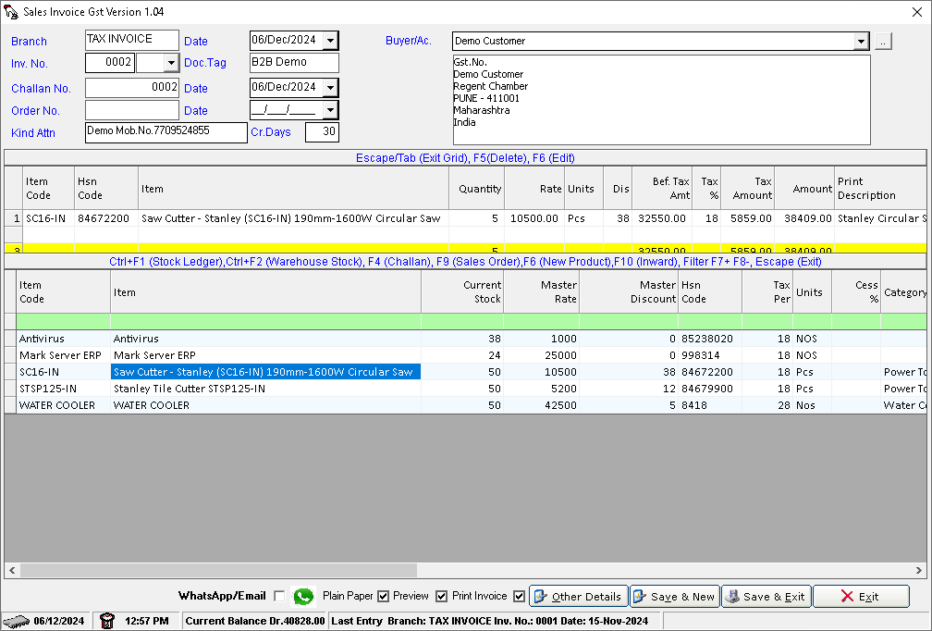Open the Buyer/Ac customer dropdown

(861, 41)
